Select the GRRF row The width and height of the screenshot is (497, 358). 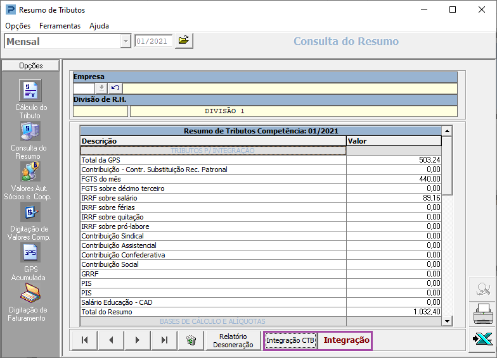(x=261, y=274)
